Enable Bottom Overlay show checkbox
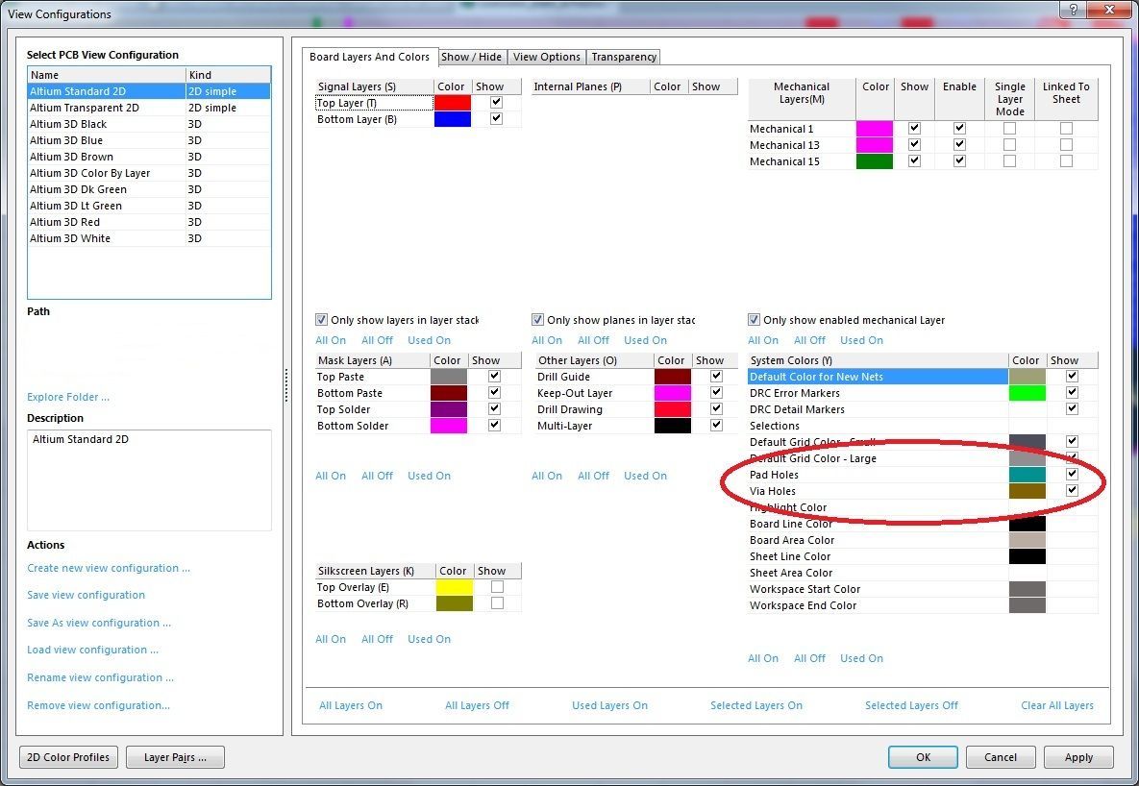The width and height of the screenshot is (1139, 786). pyautogui.click(x=498, y=602)
